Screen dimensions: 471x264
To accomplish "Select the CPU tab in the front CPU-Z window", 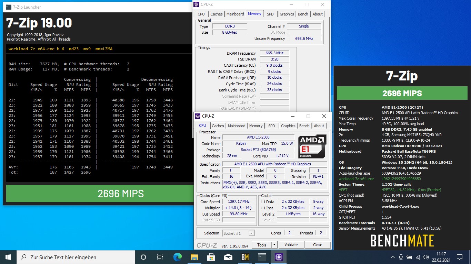I will [203, 125].
